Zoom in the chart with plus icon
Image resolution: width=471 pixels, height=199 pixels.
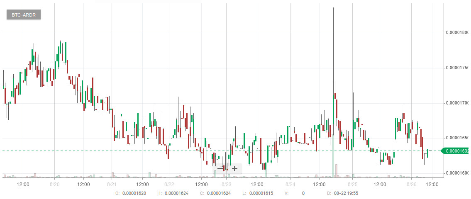(x=234, y=168)
